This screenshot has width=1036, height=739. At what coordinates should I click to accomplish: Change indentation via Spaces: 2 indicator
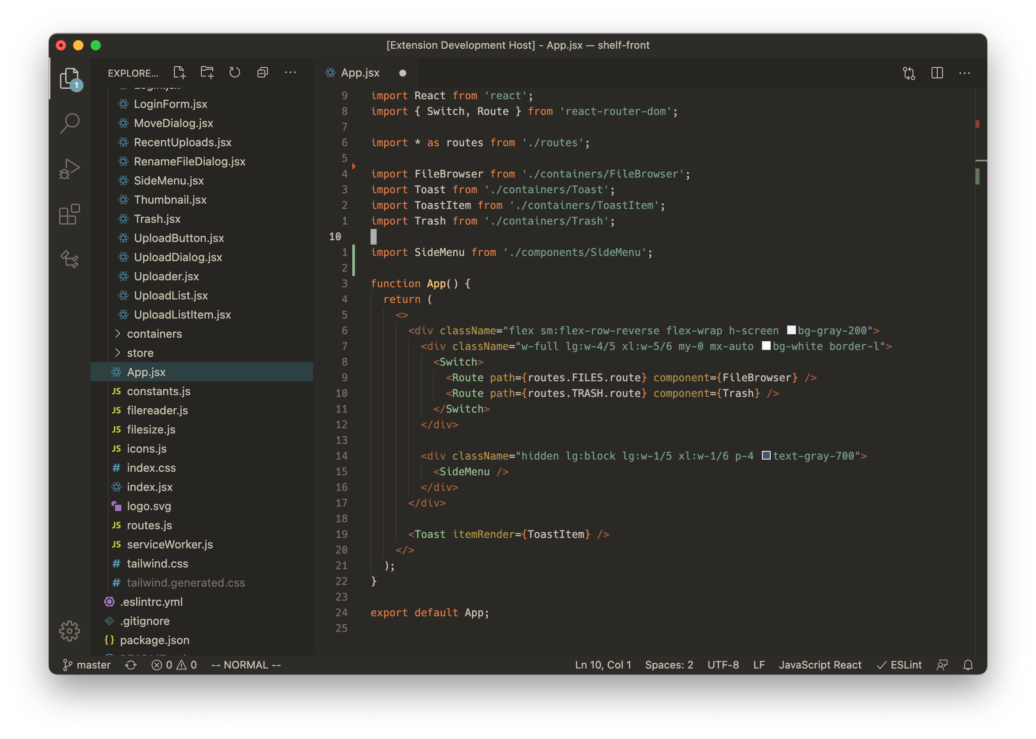click(x=668, y=665)
